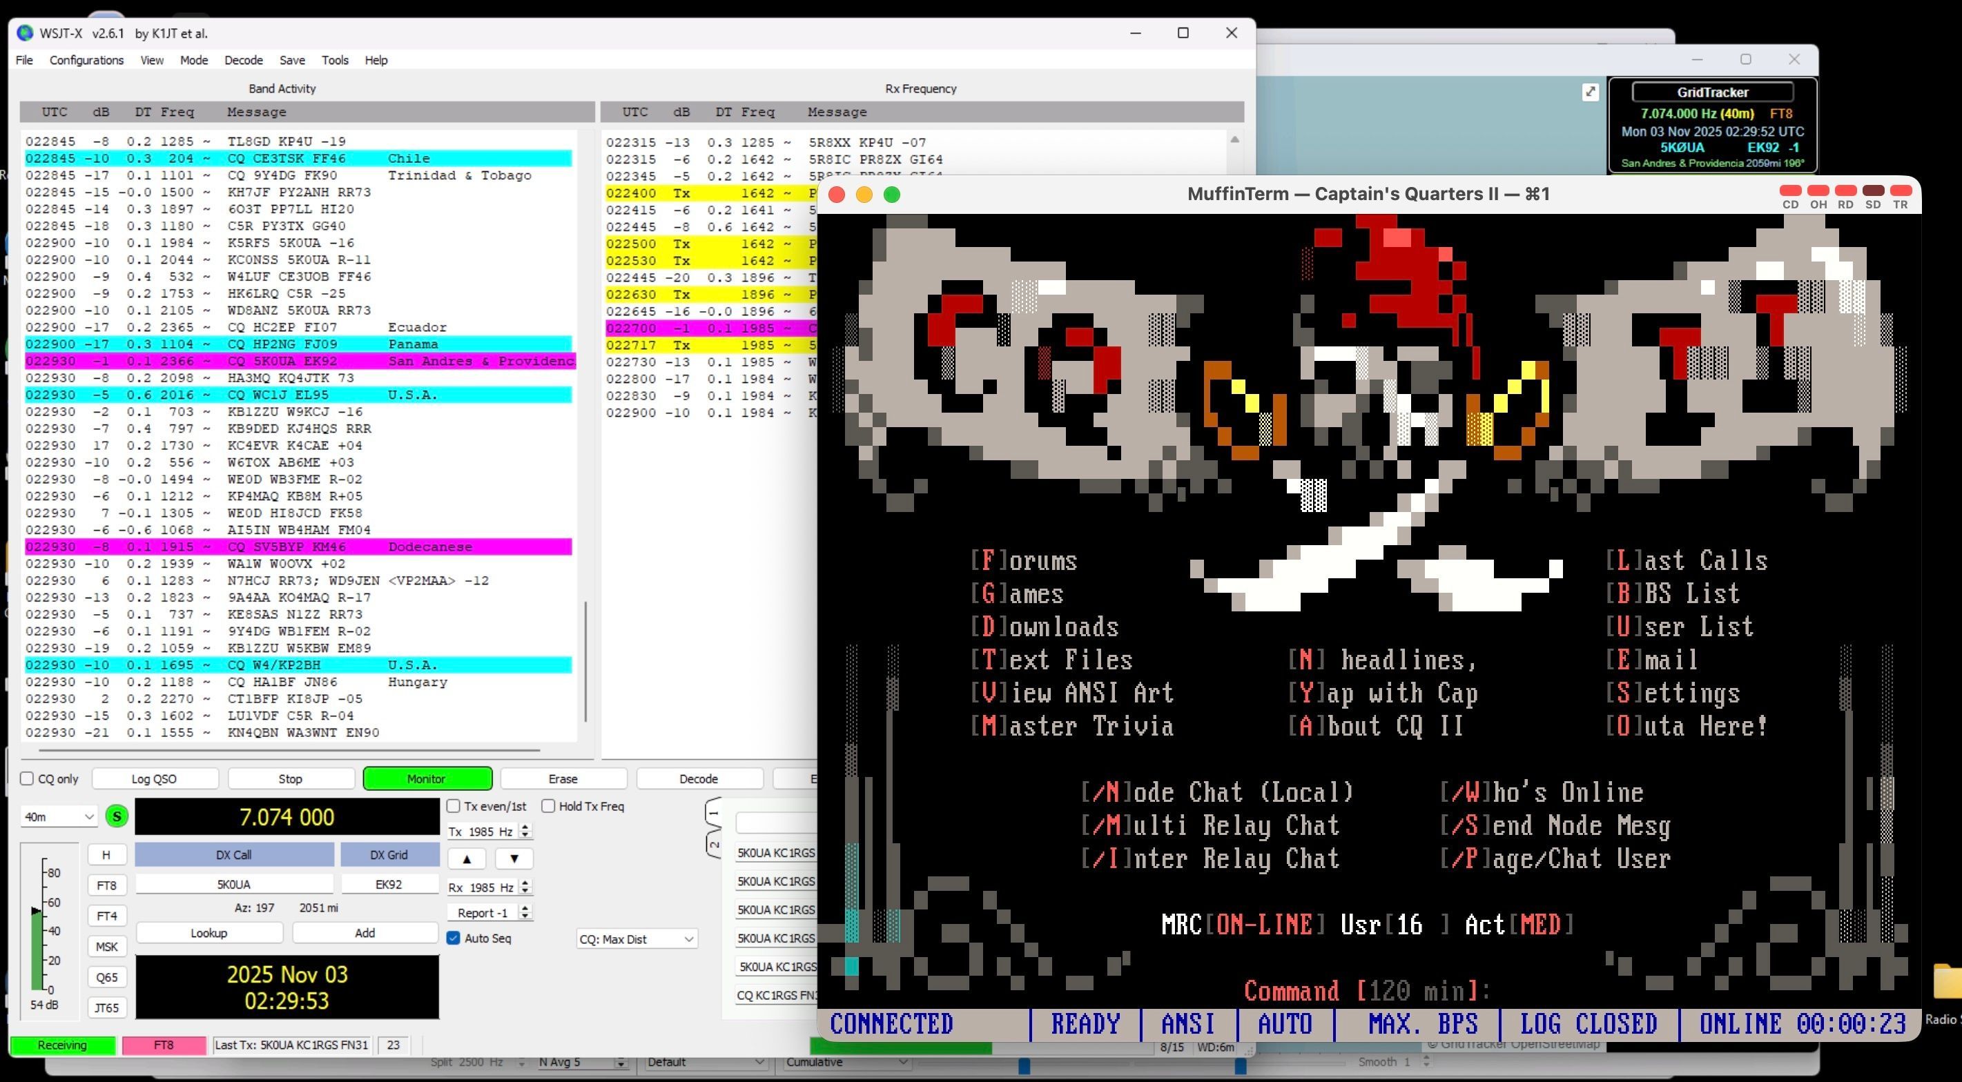Toggle the Hold Tx Freq checkbox
1962x1082 pixels.
[548, 805]
